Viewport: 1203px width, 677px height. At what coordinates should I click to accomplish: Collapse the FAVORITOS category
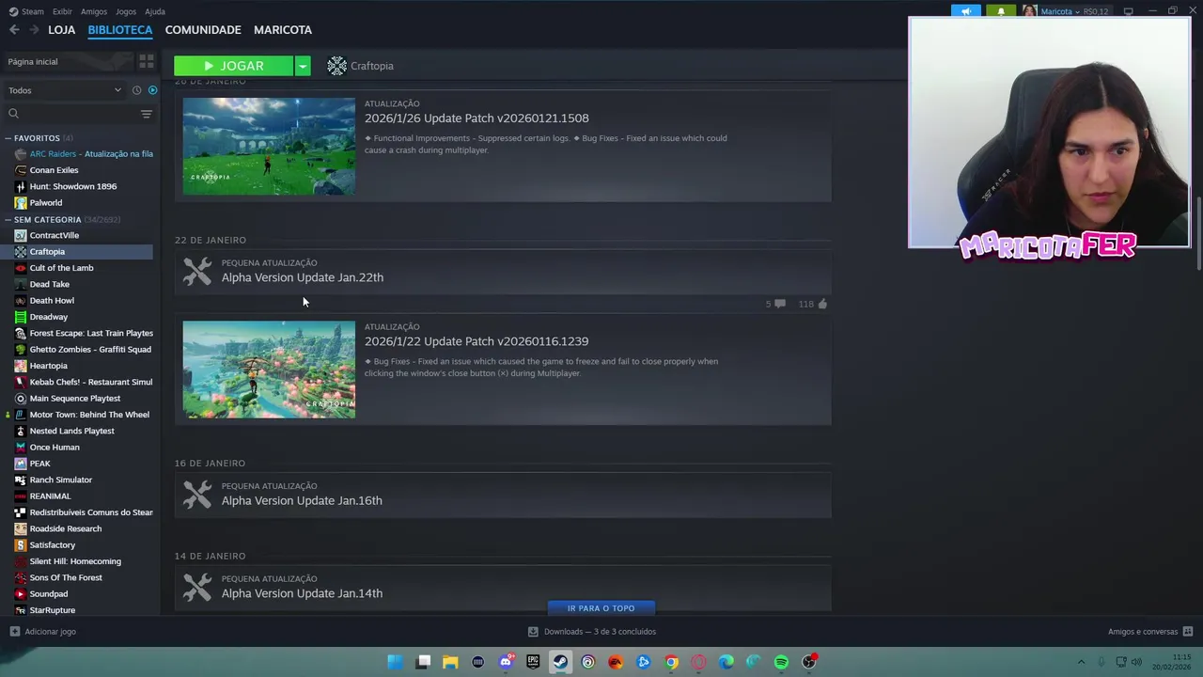coord(8,138)
